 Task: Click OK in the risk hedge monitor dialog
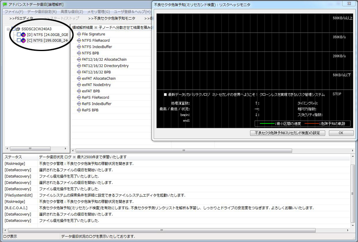341,133
